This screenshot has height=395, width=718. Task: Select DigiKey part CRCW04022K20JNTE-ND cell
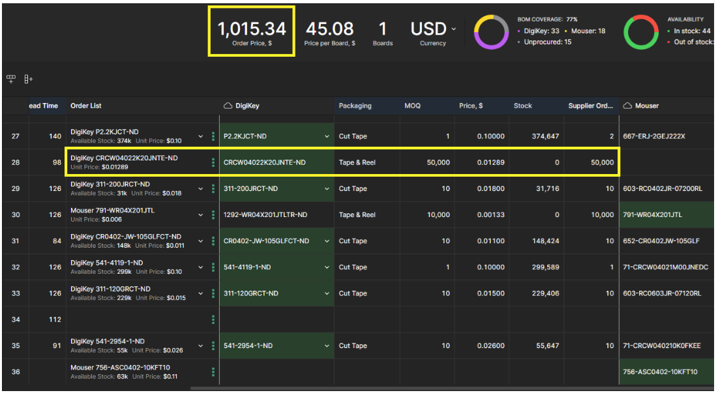pos(264,162)
